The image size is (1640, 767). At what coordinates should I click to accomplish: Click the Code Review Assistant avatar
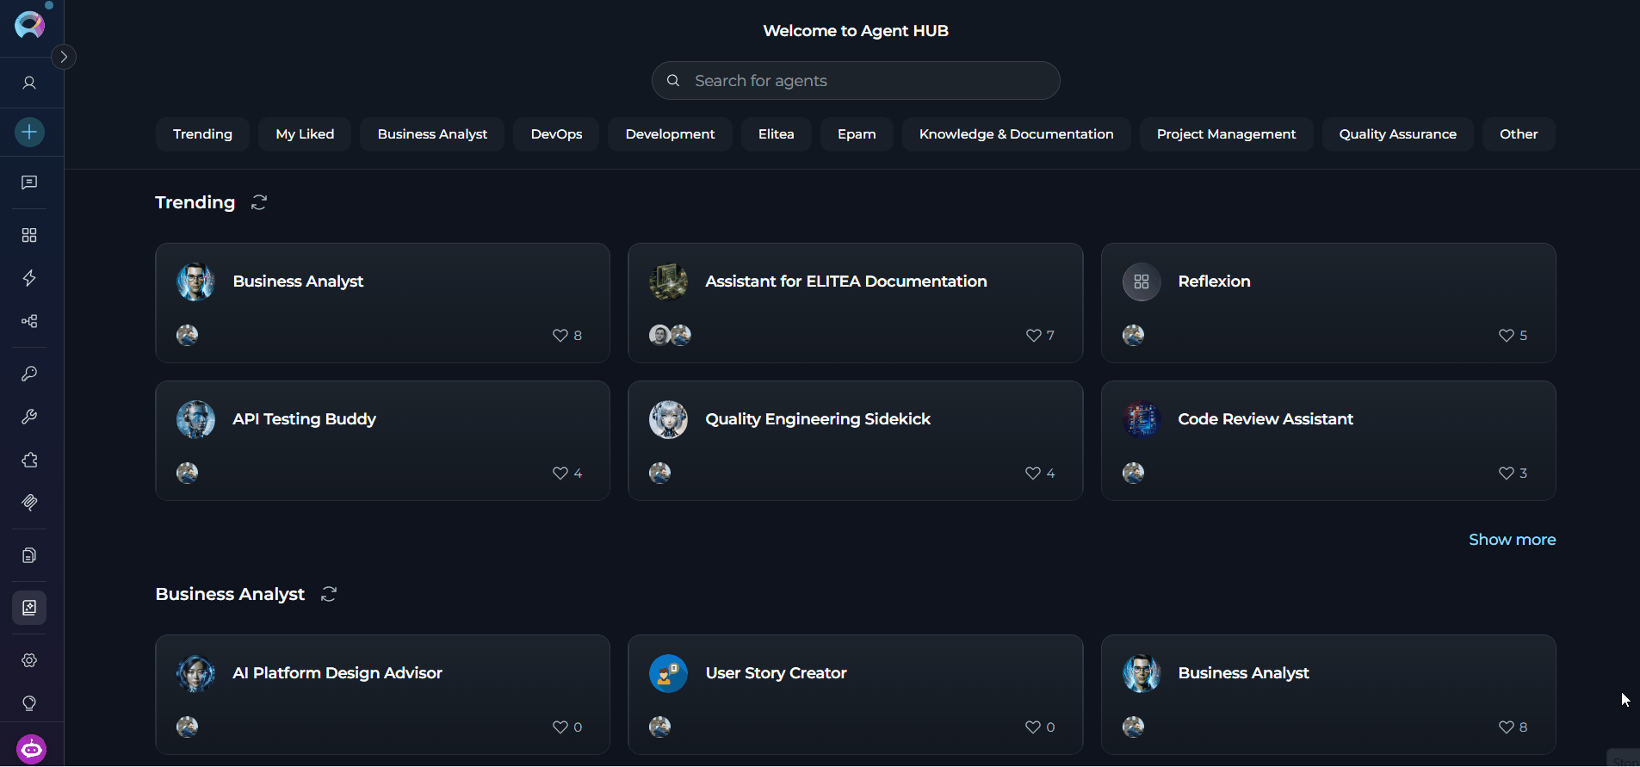(1142, 419)
